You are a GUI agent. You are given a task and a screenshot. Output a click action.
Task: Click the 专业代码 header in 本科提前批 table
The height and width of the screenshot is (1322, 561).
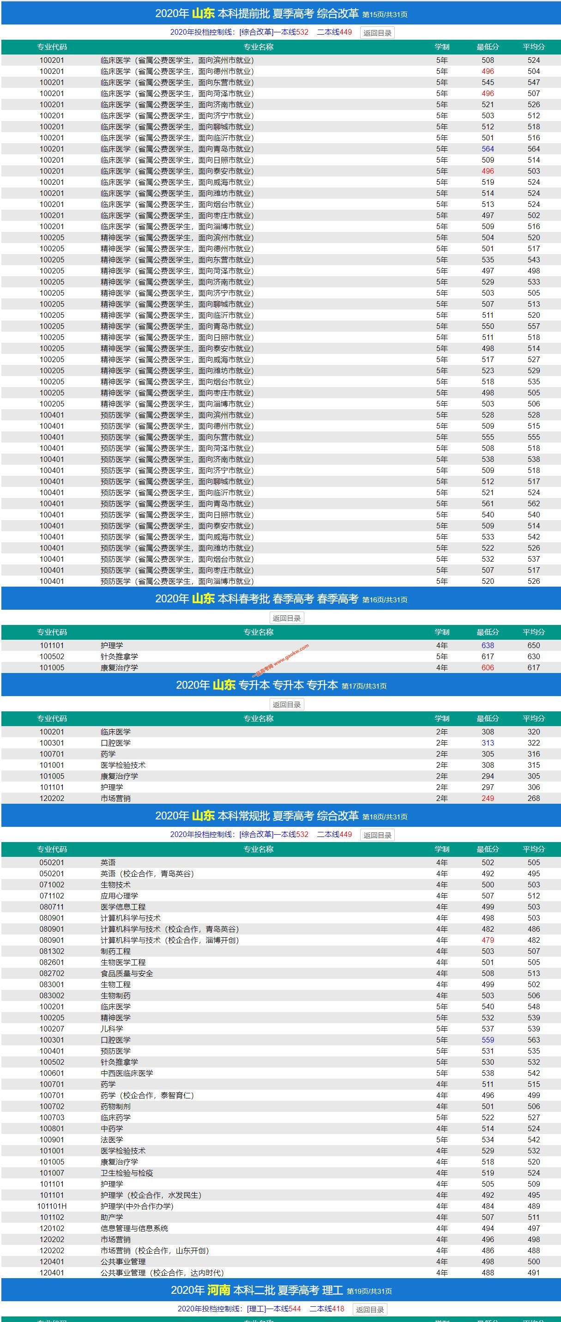(x=52, y=47)
